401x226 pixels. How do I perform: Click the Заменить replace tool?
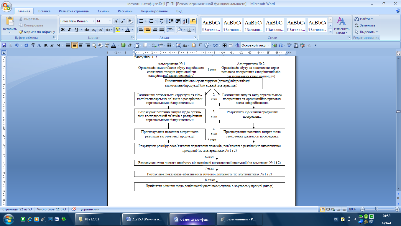365,25
